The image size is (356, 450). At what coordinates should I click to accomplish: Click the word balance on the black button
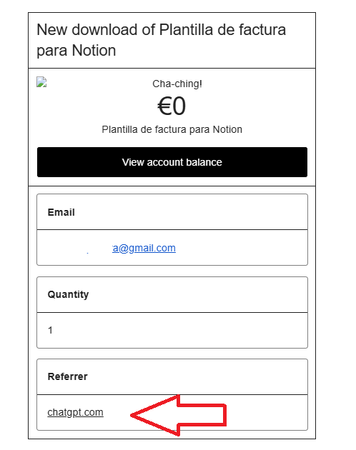pyautogui.click(x=204, y=162)
